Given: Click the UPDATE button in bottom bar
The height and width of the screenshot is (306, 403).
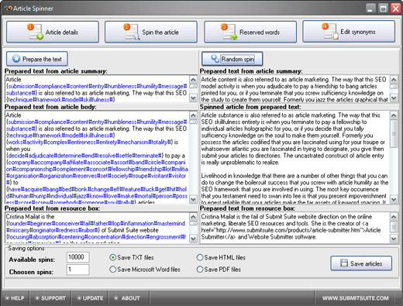Looking at the screenshot, I should [90, 298].
